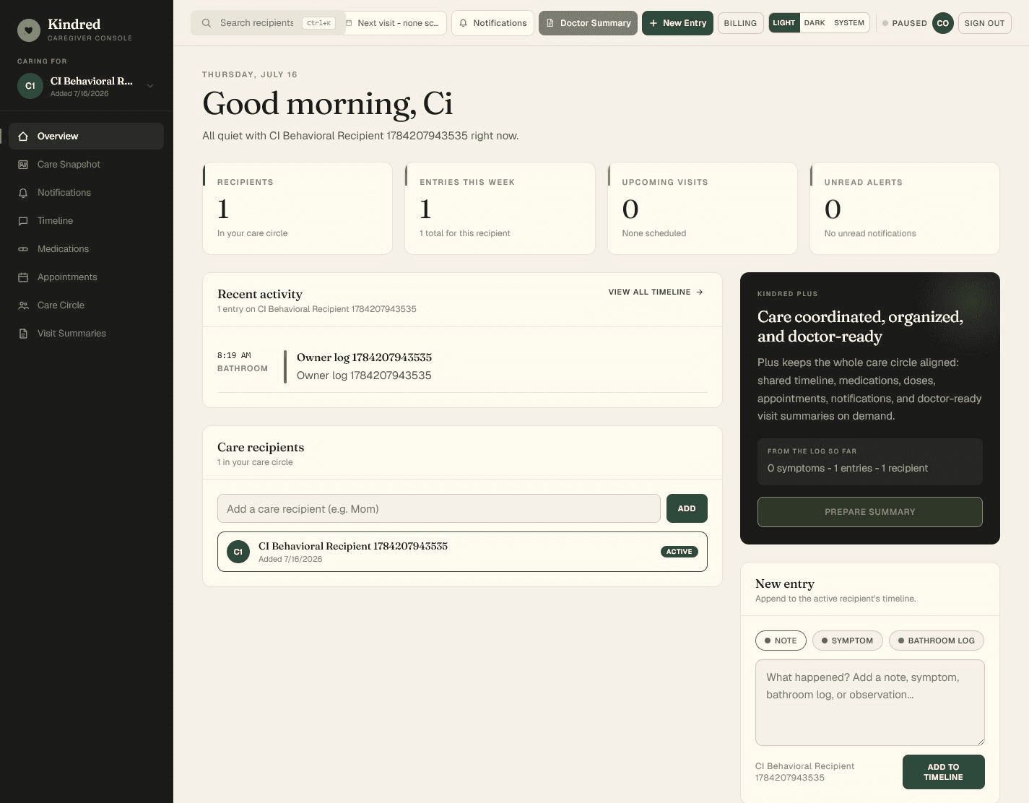This screenshot has width=1029, height=803.
Task: Click the Visit Summaries document icon
Action: (23, 334)
